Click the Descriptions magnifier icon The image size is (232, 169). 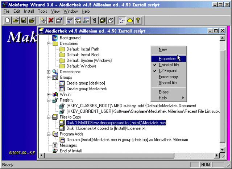coord(55,72)
